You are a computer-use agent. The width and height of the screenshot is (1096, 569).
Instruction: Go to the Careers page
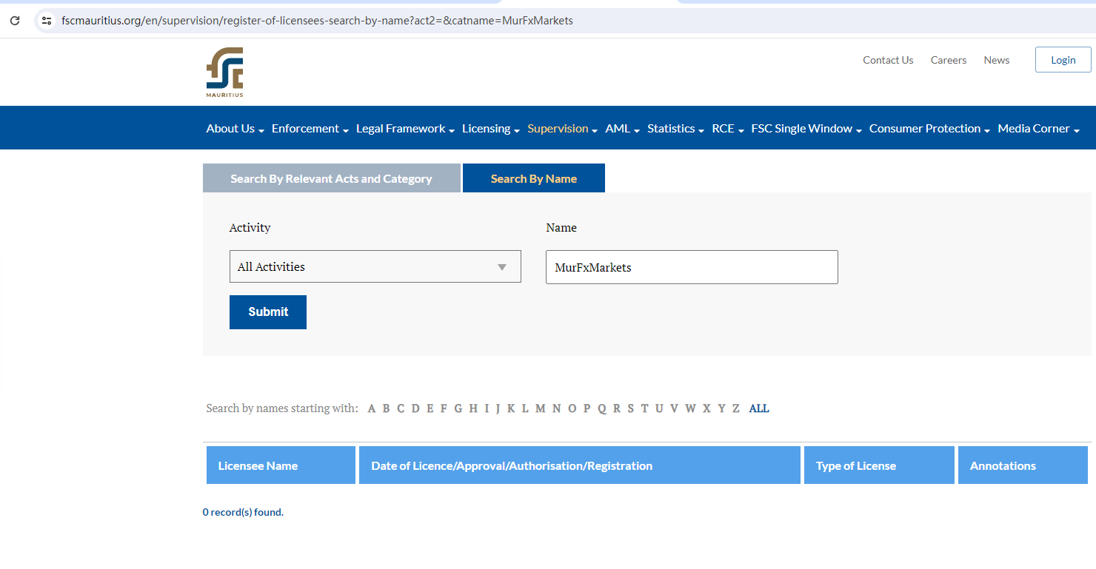tap(948, 60)
